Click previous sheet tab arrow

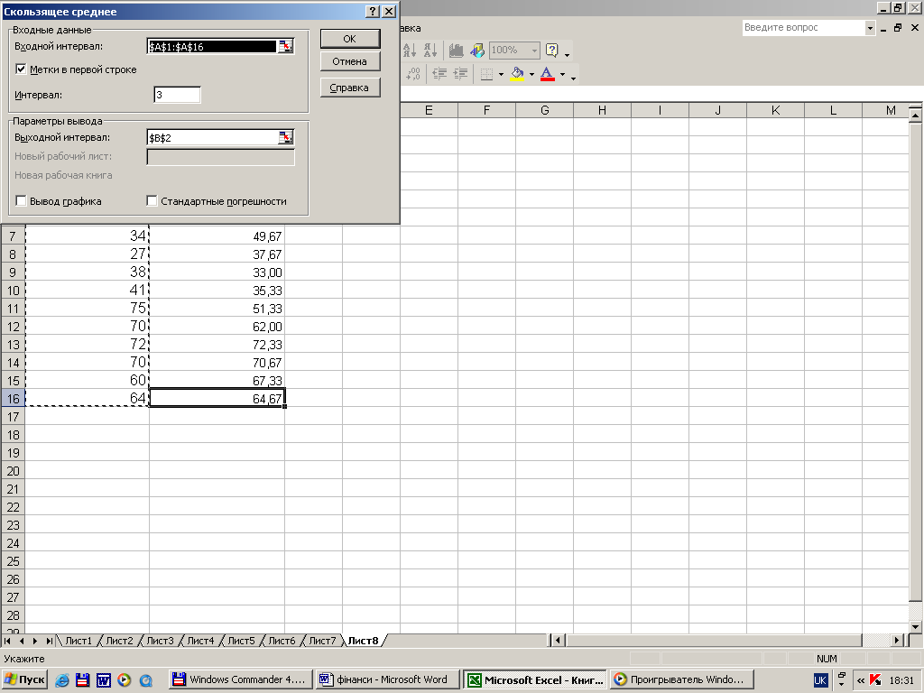(x=22, y=641)
